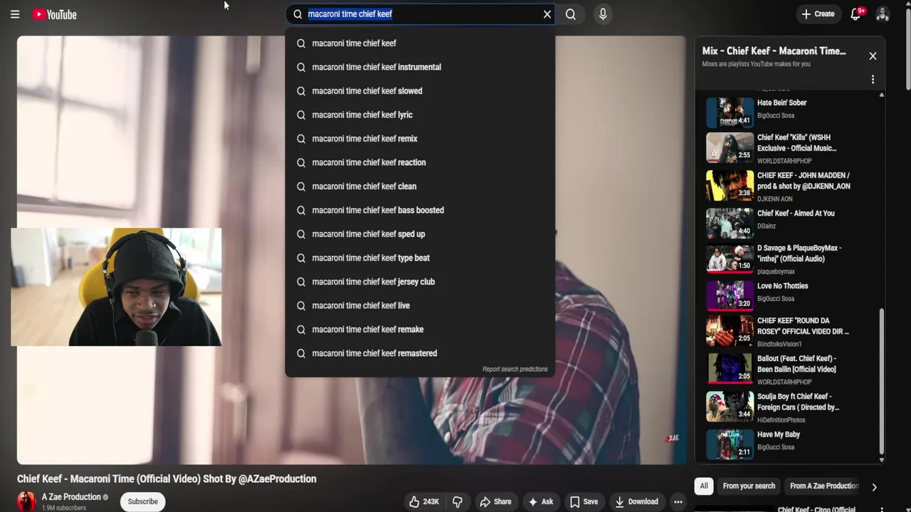Open the Create menu
This screenshot has width=911, height=512.
817,14
